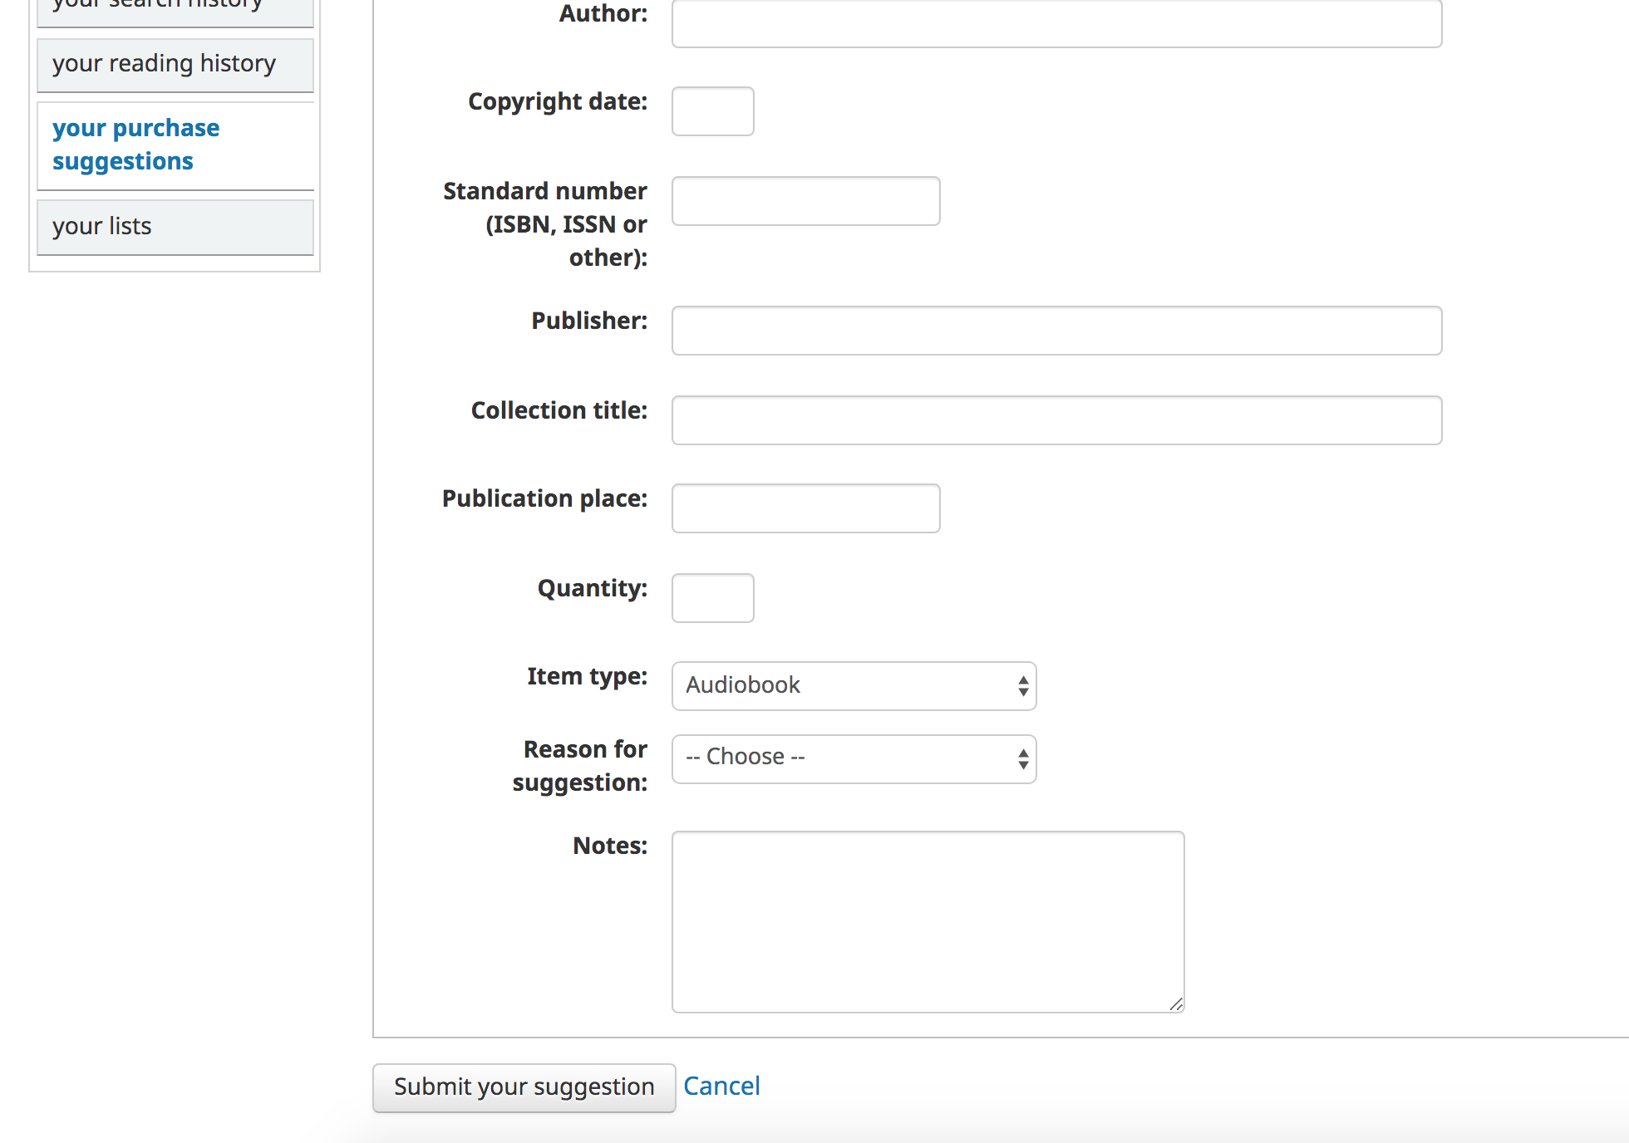Screen dimensions: 1629x1143
Task: Click the 'Notes:' field label
Action: point(609,846)
